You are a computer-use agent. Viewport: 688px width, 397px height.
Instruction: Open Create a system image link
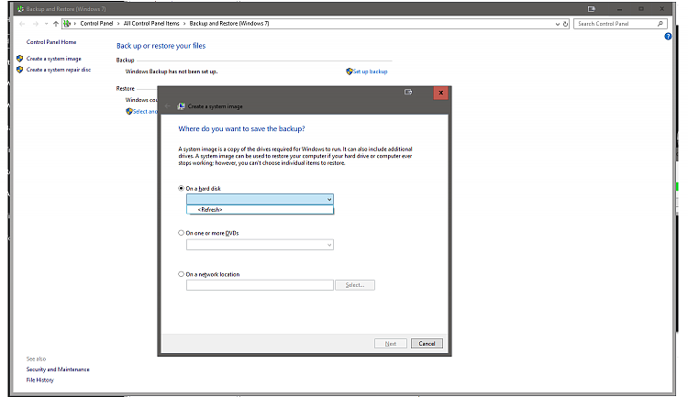click(53, 59)
